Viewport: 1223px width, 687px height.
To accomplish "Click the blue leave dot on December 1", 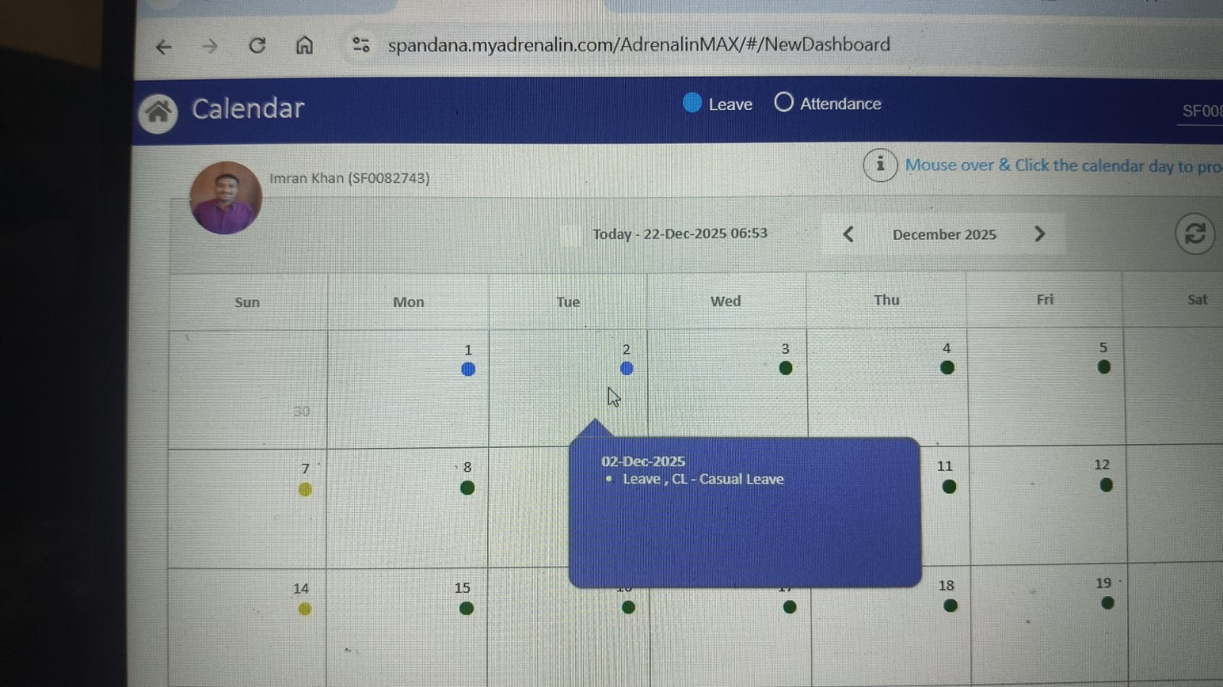I will click(x=468, y=370).
